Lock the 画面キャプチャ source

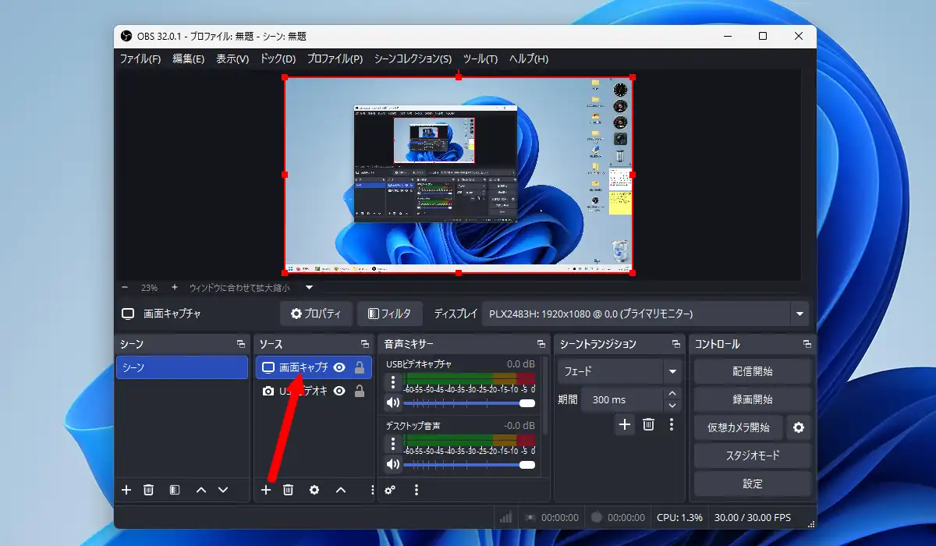click(x=360, y=367)
